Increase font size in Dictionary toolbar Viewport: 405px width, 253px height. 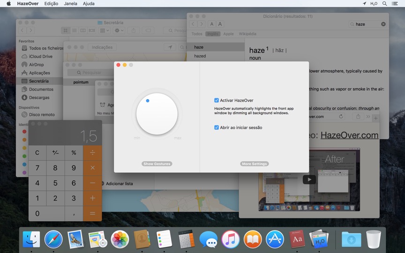[x=220, y=24]
